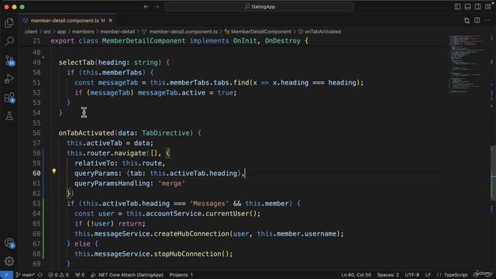Click 'Projects: 1' in status bar
The image size is (496, 279).
181,275
